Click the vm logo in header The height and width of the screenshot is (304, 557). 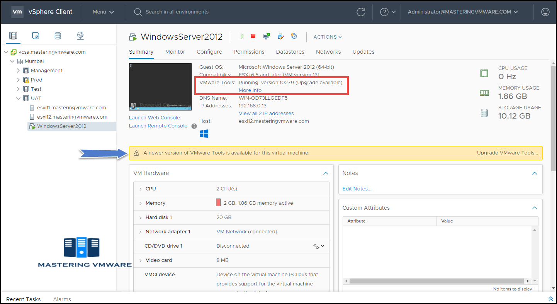pos(17,12)
